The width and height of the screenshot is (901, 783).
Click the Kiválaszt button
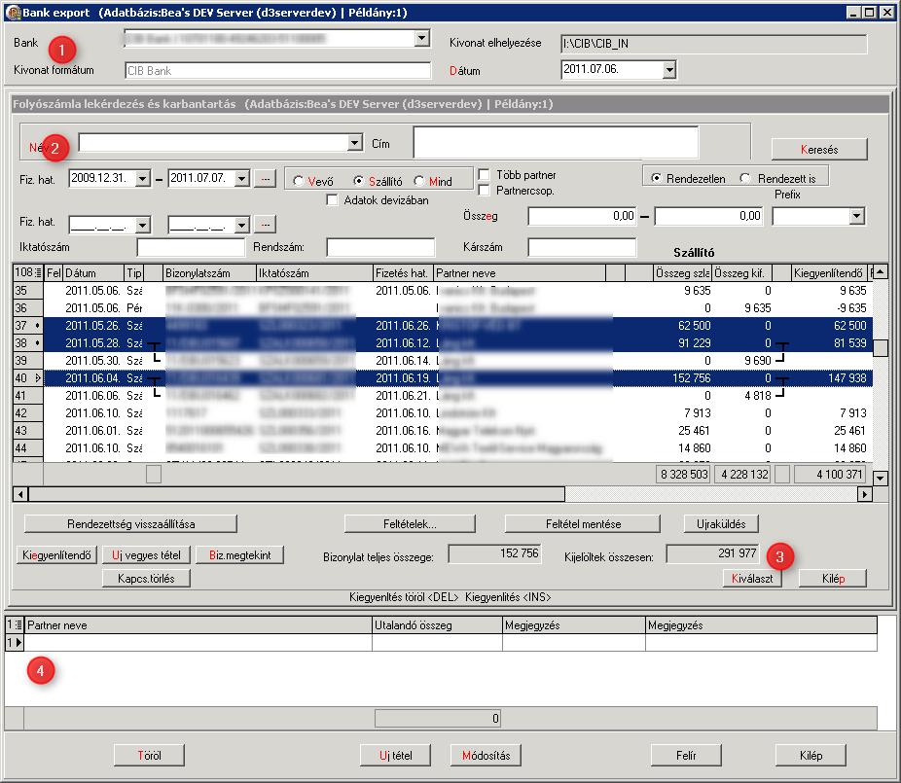coord(752,579)
